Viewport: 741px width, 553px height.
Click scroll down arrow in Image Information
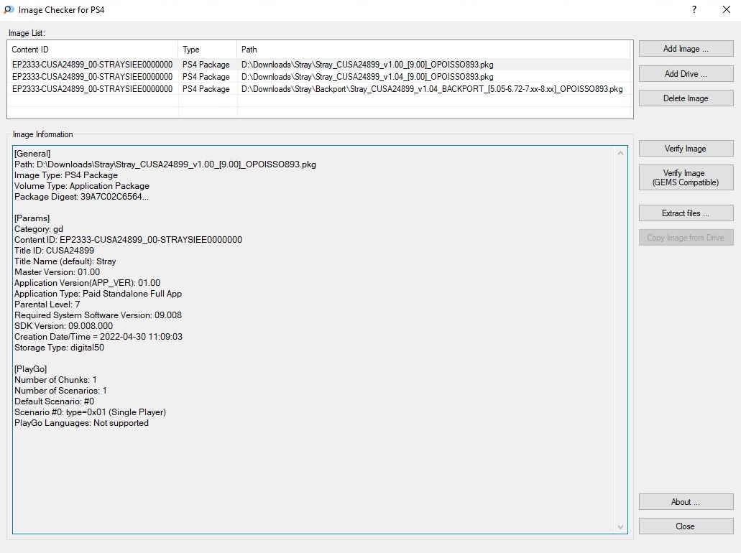coord(620,527)
